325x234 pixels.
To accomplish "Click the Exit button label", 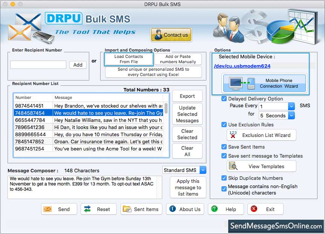I will click(x=270, y=209).
